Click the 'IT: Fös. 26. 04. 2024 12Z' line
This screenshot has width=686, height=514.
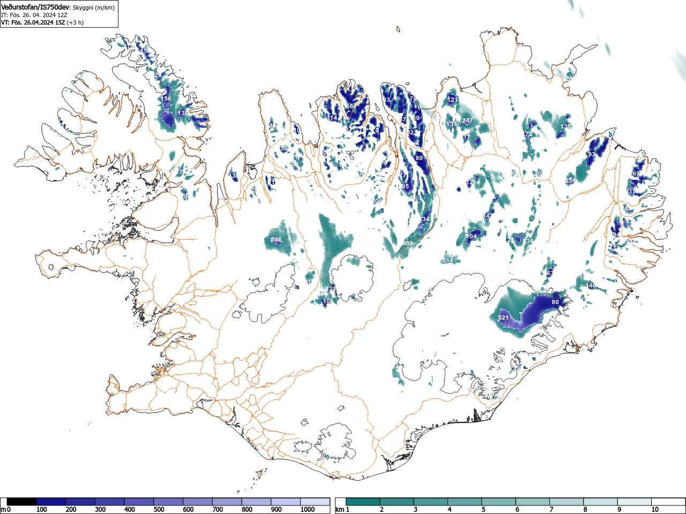[34, 15]
